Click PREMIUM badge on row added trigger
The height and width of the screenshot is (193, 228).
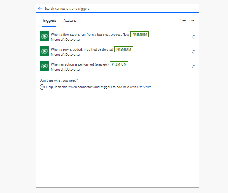pos(123,49)
